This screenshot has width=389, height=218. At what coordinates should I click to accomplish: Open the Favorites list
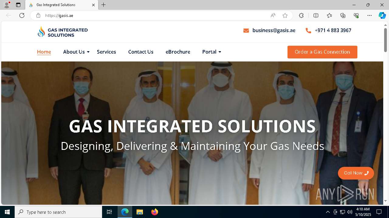(329, 15)
